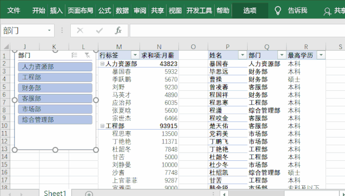Click the 求和项:月薪 header cell
Screen dimensions: 345x196
pyautogui.click(x=160, y=55)
